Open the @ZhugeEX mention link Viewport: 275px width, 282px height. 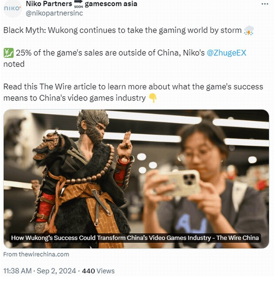[x=226, y=53]
